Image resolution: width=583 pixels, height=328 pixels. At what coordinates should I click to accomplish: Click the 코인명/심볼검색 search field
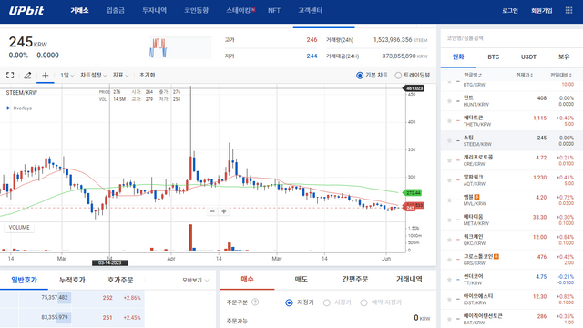[511, 38]
